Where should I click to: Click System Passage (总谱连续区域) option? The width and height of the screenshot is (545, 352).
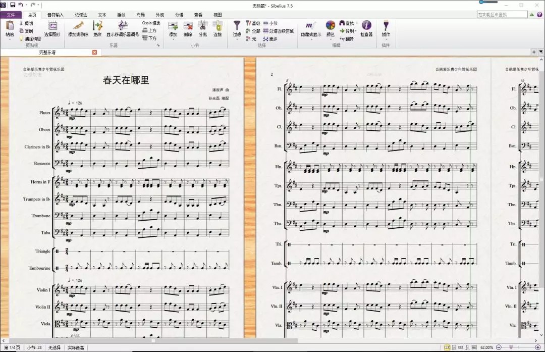279,31
